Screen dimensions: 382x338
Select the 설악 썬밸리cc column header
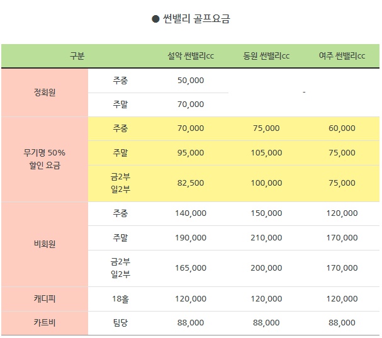point(191,56)
